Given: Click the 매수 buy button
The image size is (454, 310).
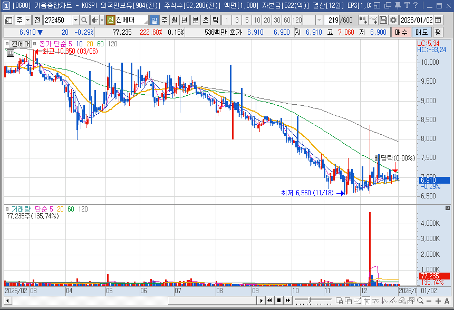Looking at the screenshot, I should [x=401, y=32].
